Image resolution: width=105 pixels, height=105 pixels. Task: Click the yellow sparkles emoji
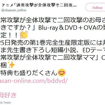tap(11, 65)
